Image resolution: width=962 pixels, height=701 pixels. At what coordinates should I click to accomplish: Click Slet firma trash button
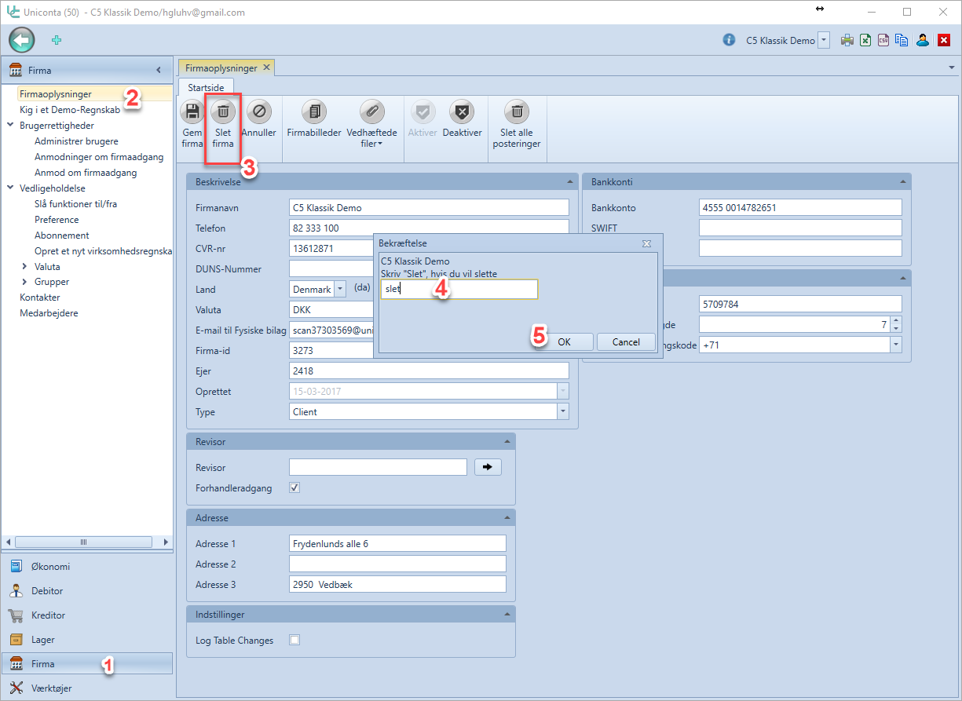[223, 124]
